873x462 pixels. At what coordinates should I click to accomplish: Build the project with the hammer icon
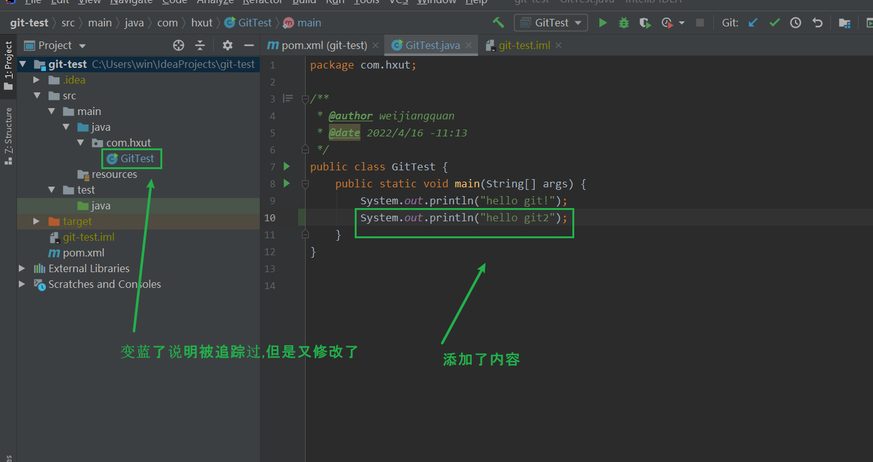[499, 23]
